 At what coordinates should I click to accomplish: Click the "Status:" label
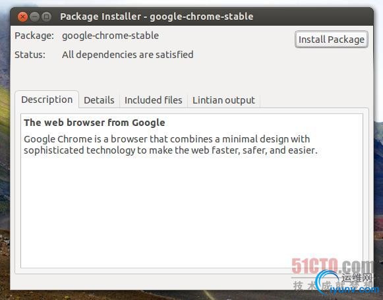[x=30, y=55]
